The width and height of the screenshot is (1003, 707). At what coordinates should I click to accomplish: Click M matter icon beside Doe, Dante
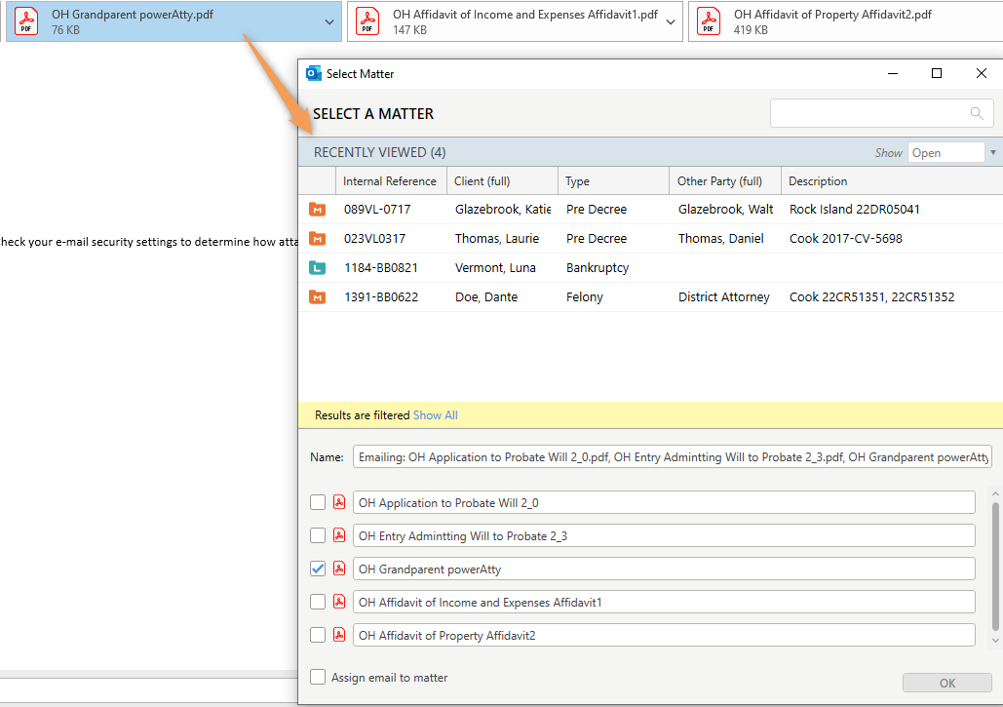pos(317,296)
